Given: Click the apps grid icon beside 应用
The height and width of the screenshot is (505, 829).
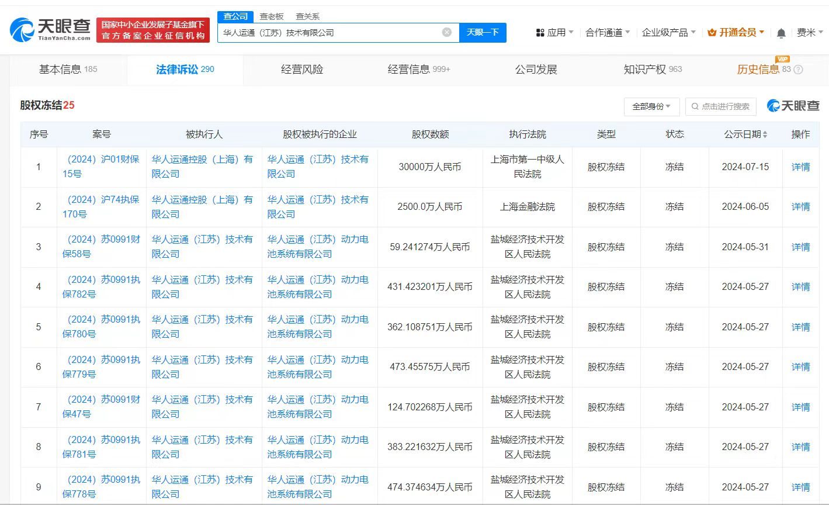Looking at the screenshot, I should pos(539,32).
